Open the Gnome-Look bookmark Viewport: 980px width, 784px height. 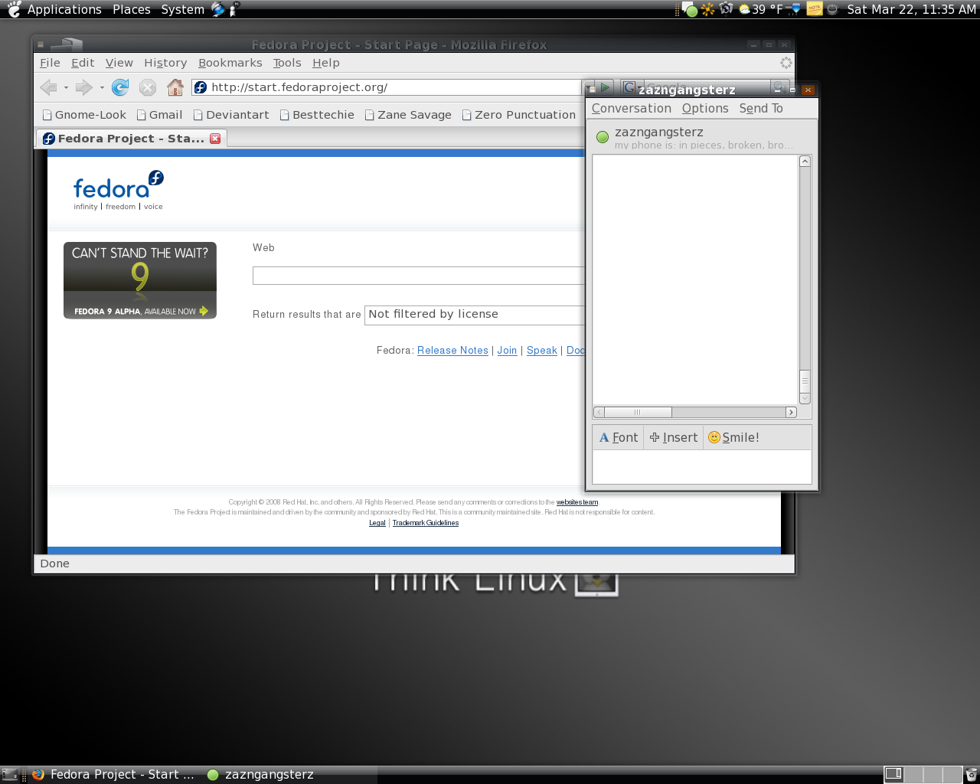point(84,115)
